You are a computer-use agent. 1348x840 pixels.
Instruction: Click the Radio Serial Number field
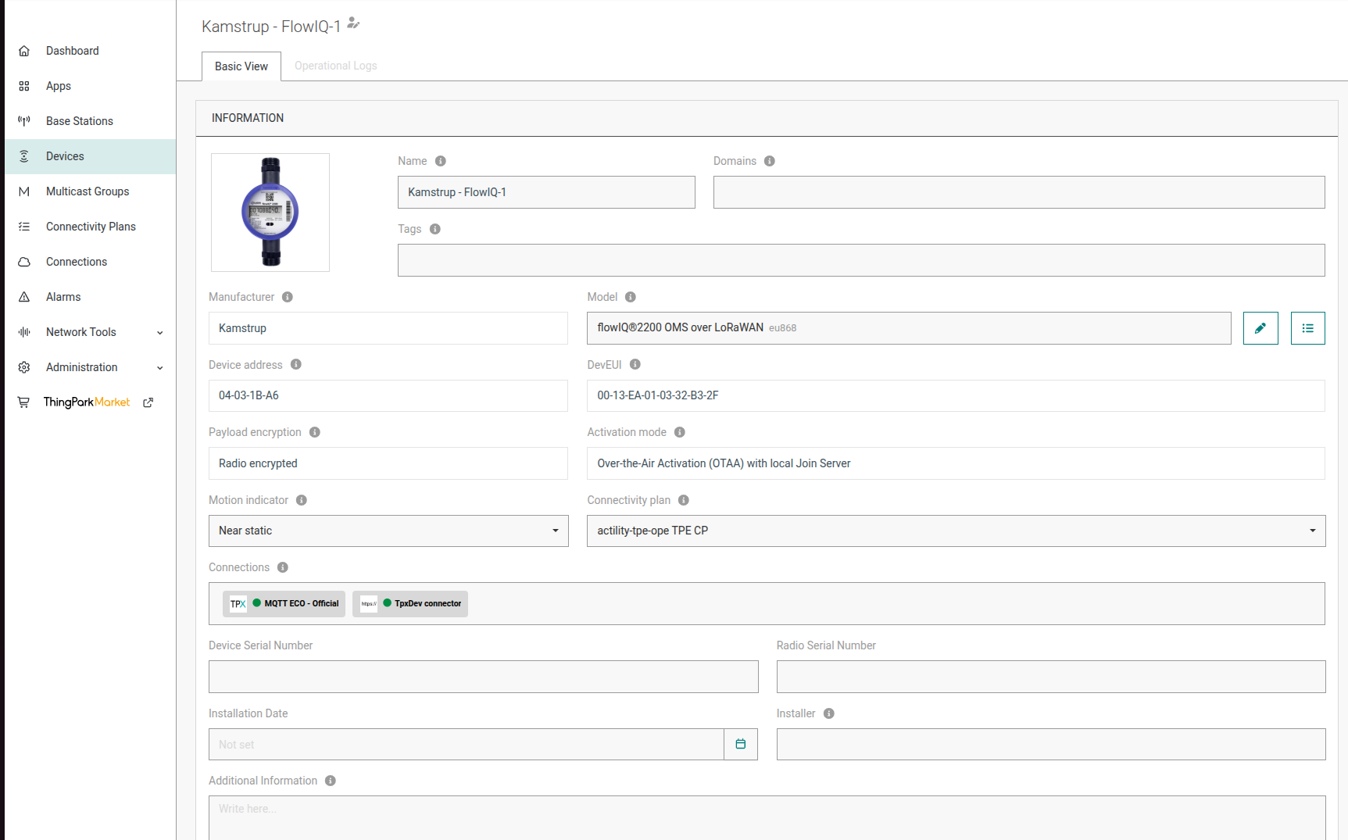(x=1051, y=677)
